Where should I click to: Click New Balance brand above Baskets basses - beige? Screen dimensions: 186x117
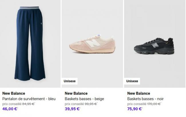(x=76, y=93)
